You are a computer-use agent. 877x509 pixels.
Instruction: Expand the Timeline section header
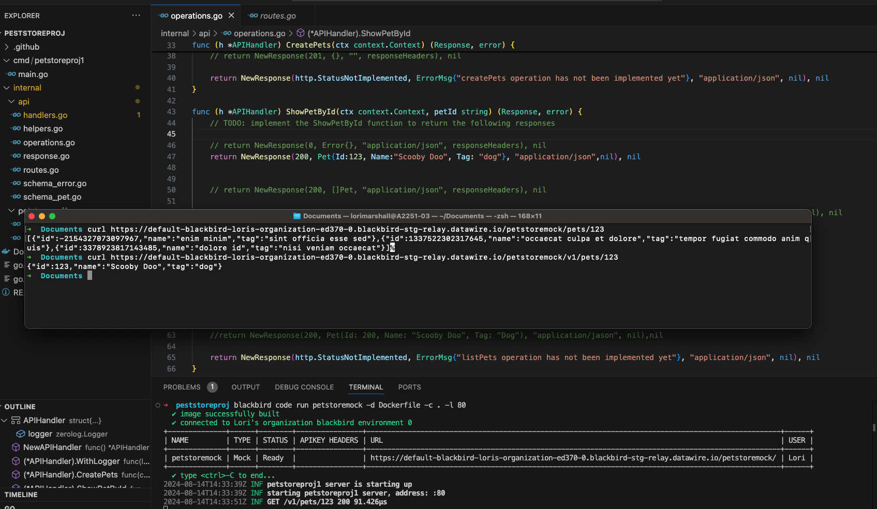point(21,495)
